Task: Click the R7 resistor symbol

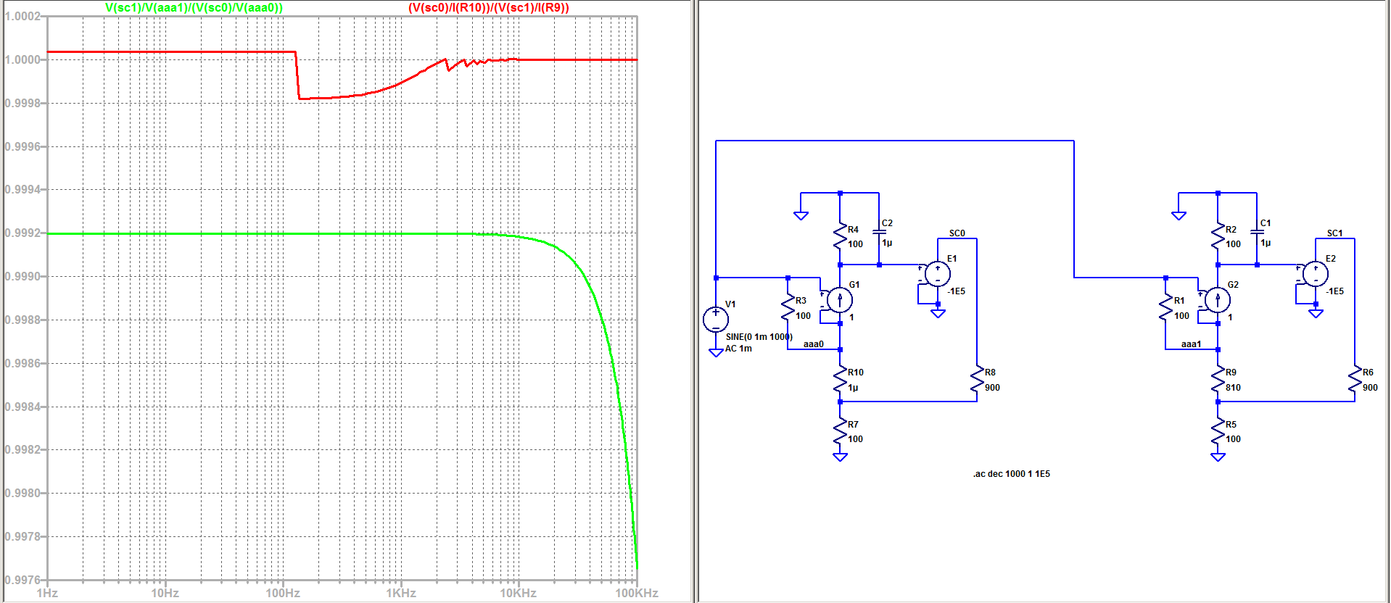Action: [x=840, y=432]
